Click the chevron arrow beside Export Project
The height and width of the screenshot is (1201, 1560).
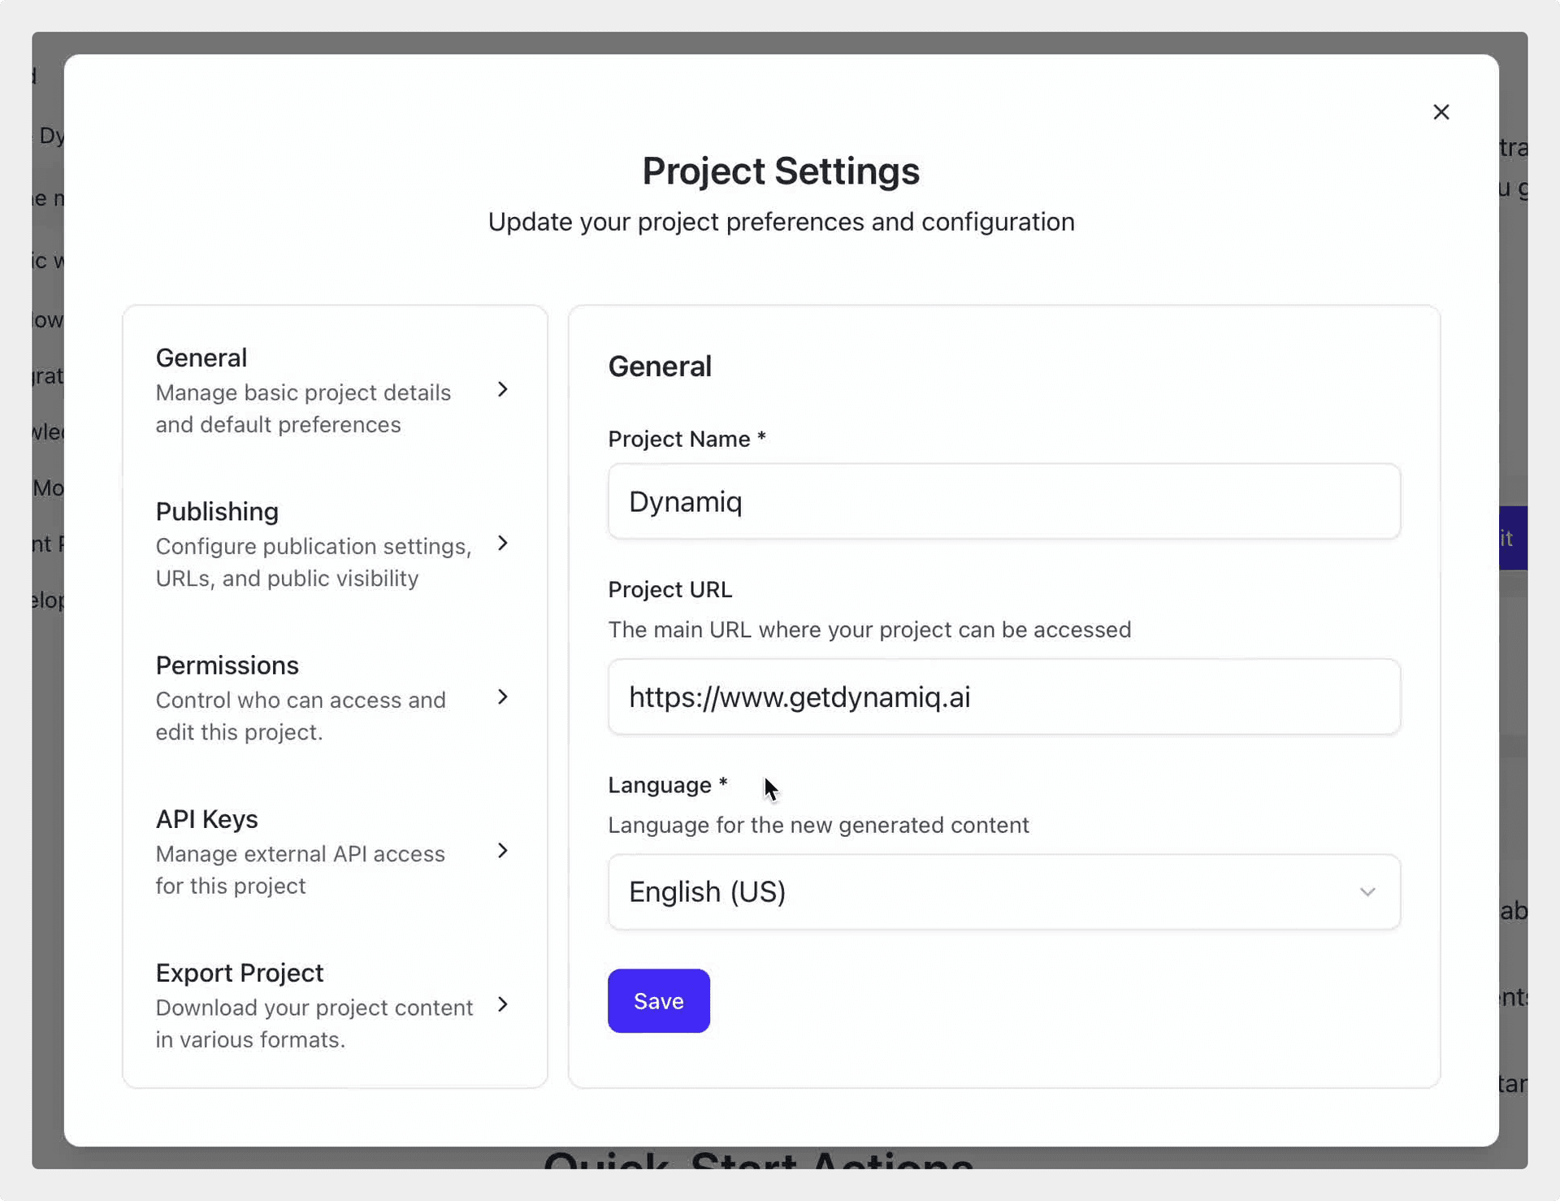503,1004
